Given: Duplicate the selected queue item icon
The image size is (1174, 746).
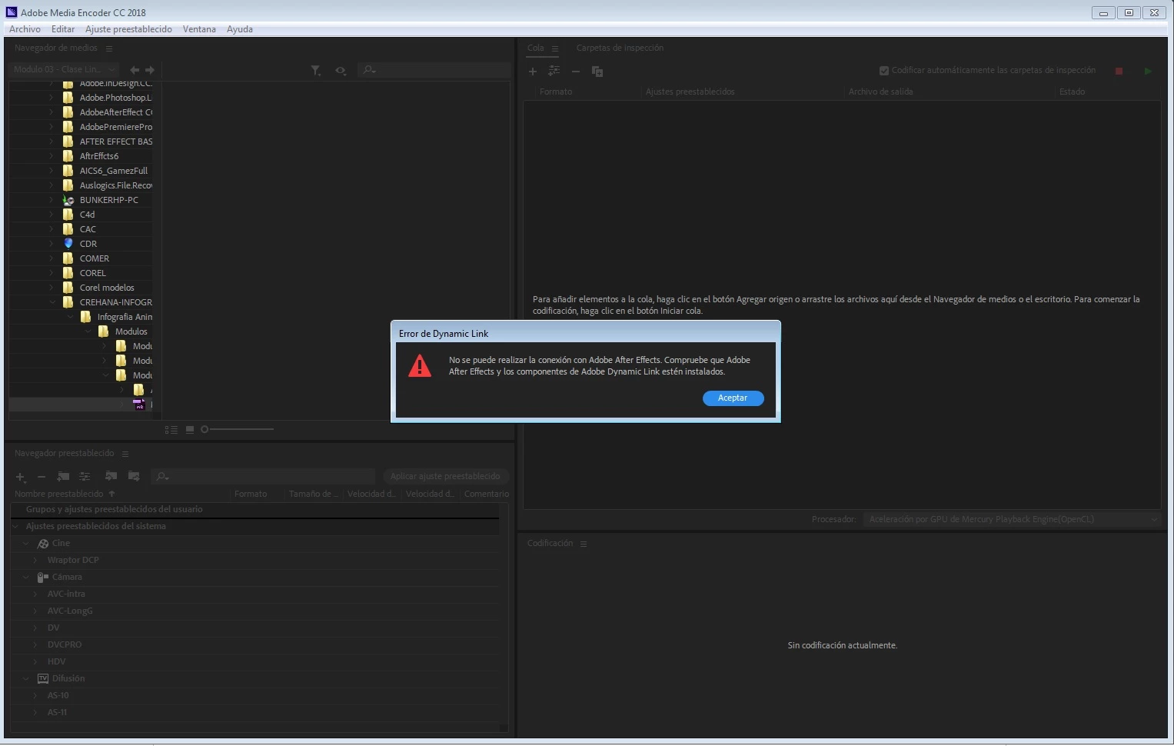Looking at the screenshot, I should pyautogui.click(x=597, y=72).
